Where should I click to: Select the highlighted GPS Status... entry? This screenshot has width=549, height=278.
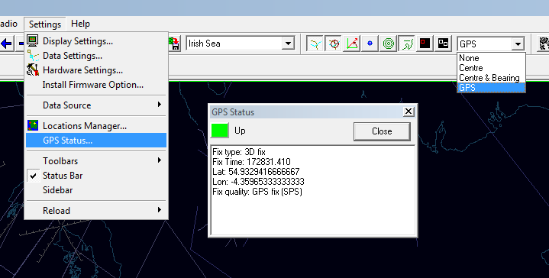(x=96, y=141)
